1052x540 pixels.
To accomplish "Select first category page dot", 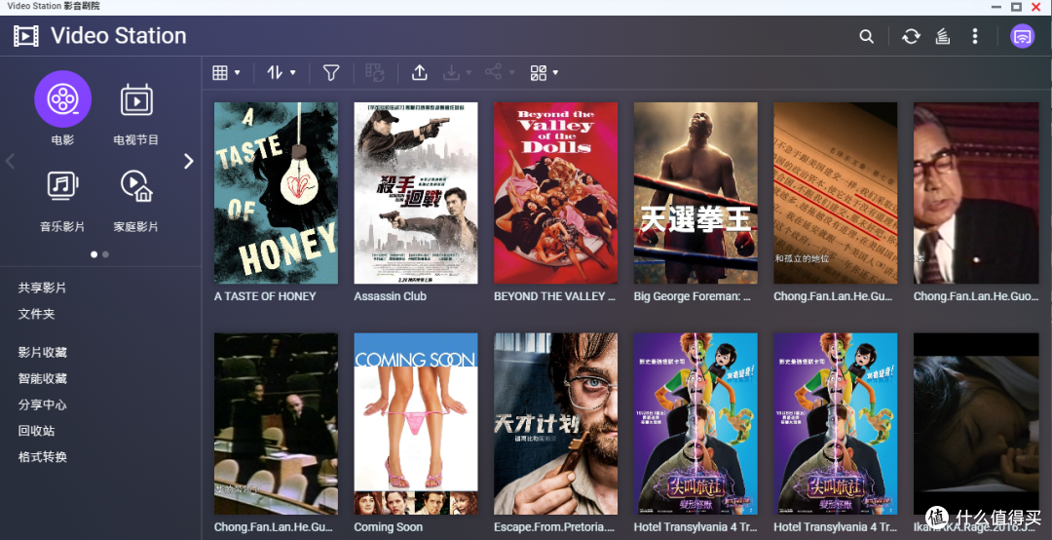I will 94,254.
